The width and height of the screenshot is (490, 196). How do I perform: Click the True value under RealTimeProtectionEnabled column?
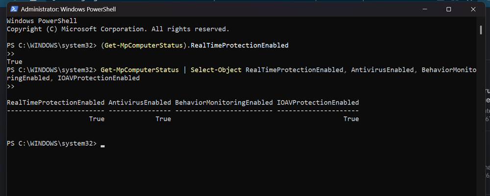pyautogui.click(x=97, y=119)
